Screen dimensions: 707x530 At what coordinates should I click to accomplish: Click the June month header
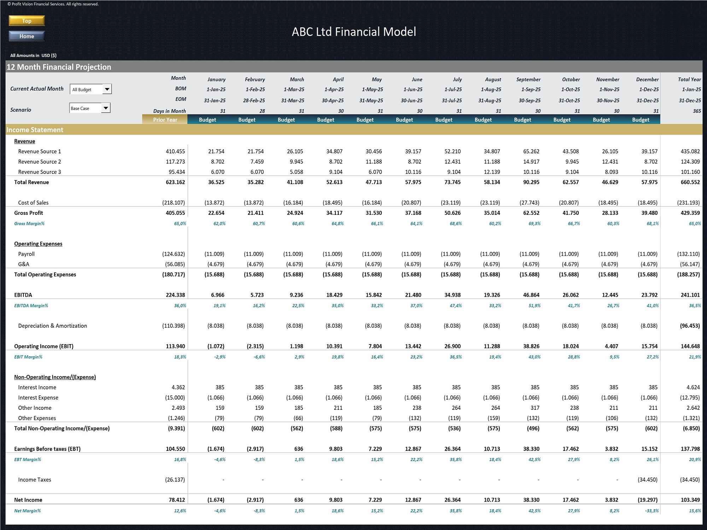[x=417, y=79]
